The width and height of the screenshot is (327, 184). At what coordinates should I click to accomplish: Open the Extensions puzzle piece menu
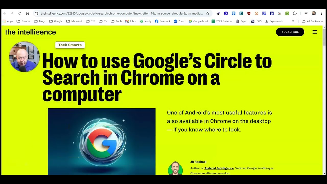(295, 13)
